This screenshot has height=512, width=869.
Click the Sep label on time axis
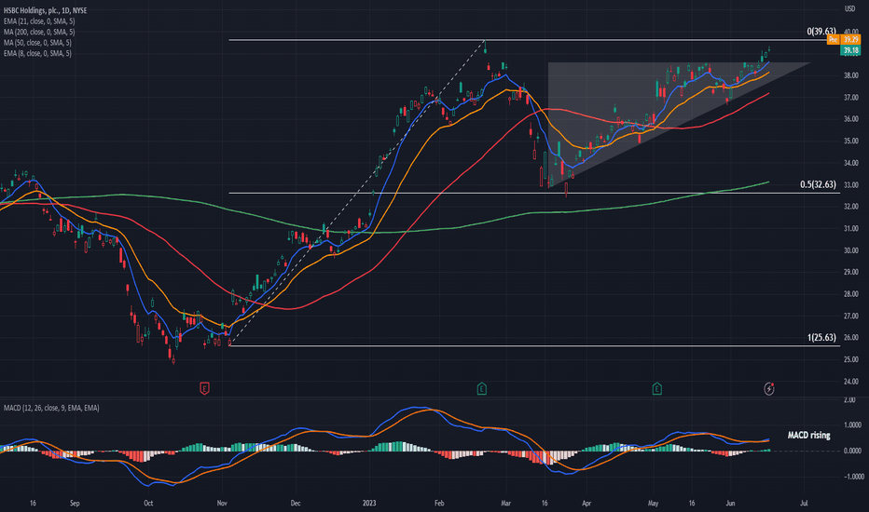(x=75, y=503)
